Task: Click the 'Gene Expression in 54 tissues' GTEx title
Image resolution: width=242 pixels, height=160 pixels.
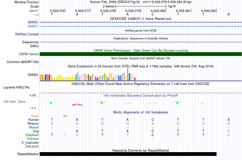Action: tap(141, 66)
